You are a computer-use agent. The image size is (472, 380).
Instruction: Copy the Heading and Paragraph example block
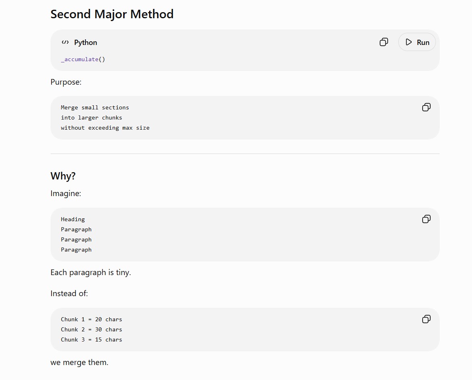click(x=426, y=219)
